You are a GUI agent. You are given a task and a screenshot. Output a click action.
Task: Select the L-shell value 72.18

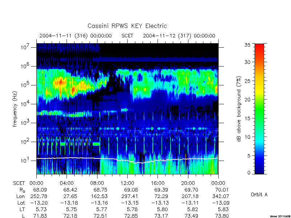click(70, 216)
